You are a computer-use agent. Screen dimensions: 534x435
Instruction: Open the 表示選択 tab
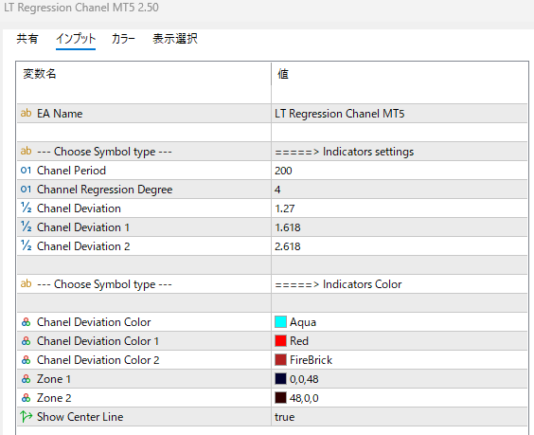tap(175, 39)
